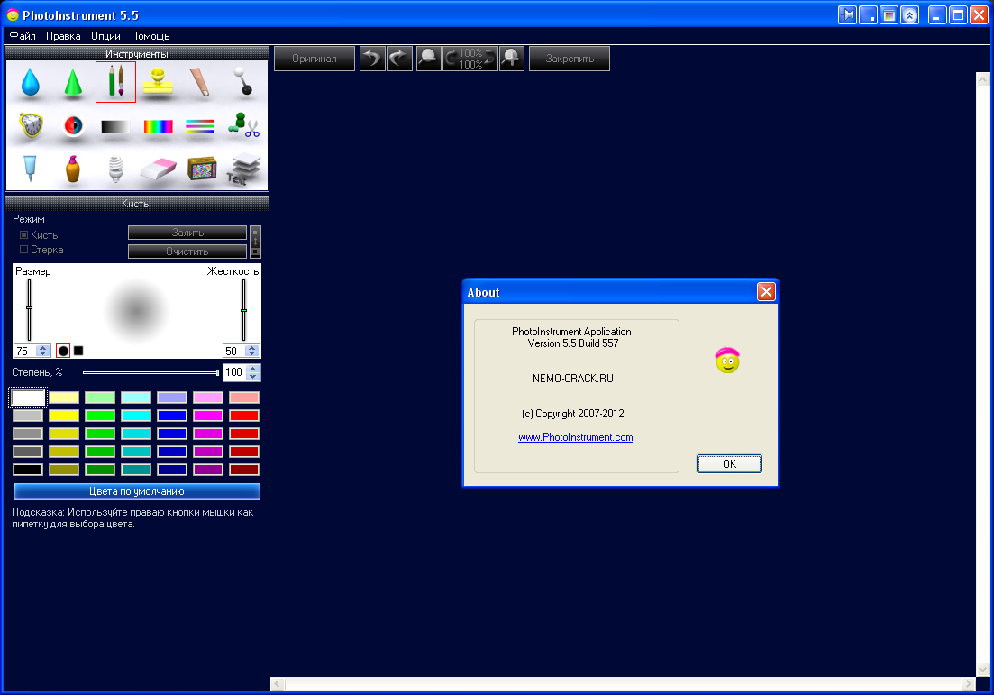The width and height of the screenshot is (994, 695).
Task: Increase the Степень value of 100
Action: [x=253, y=369]
